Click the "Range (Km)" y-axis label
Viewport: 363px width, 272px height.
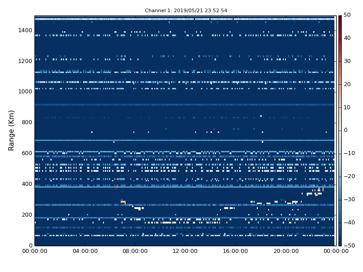pos(11,131)
